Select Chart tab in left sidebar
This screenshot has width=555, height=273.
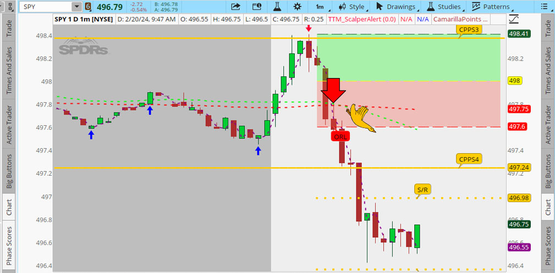pos(9,207)
